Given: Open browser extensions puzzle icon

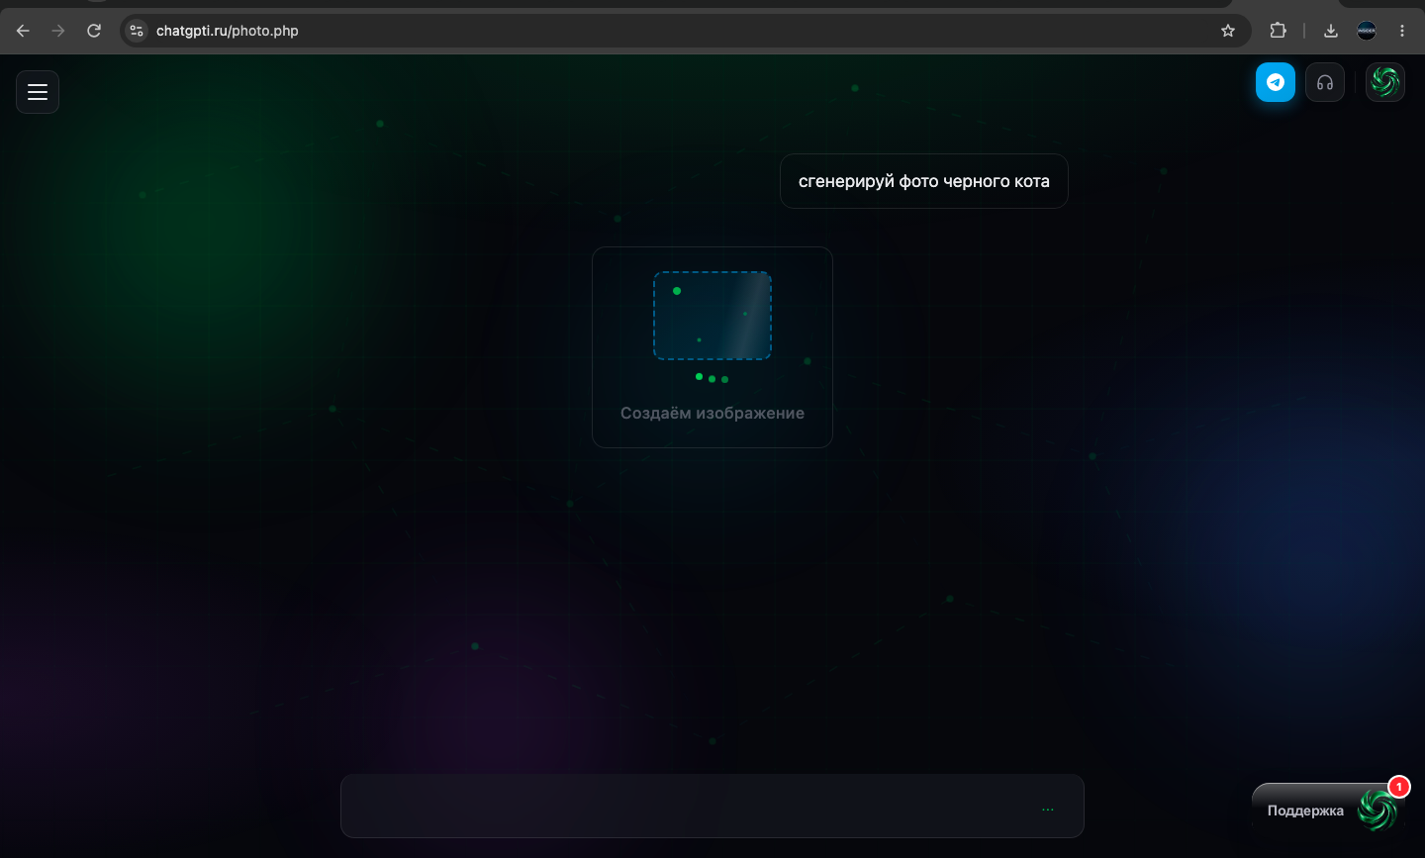Looking at the screenshot, I should 1278,31.
